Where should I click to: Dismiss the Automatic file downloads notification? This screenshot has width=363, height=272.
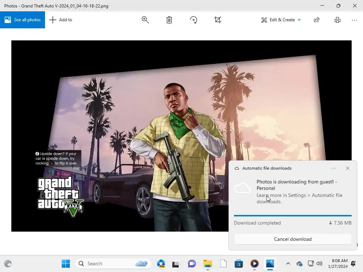click(x=348, y=168)
